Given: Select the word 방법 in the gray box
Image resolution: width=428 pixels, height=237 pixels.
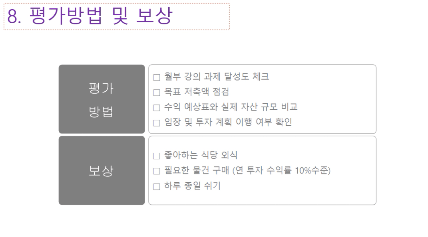Looking at the screenshot, I should [101, 112].
